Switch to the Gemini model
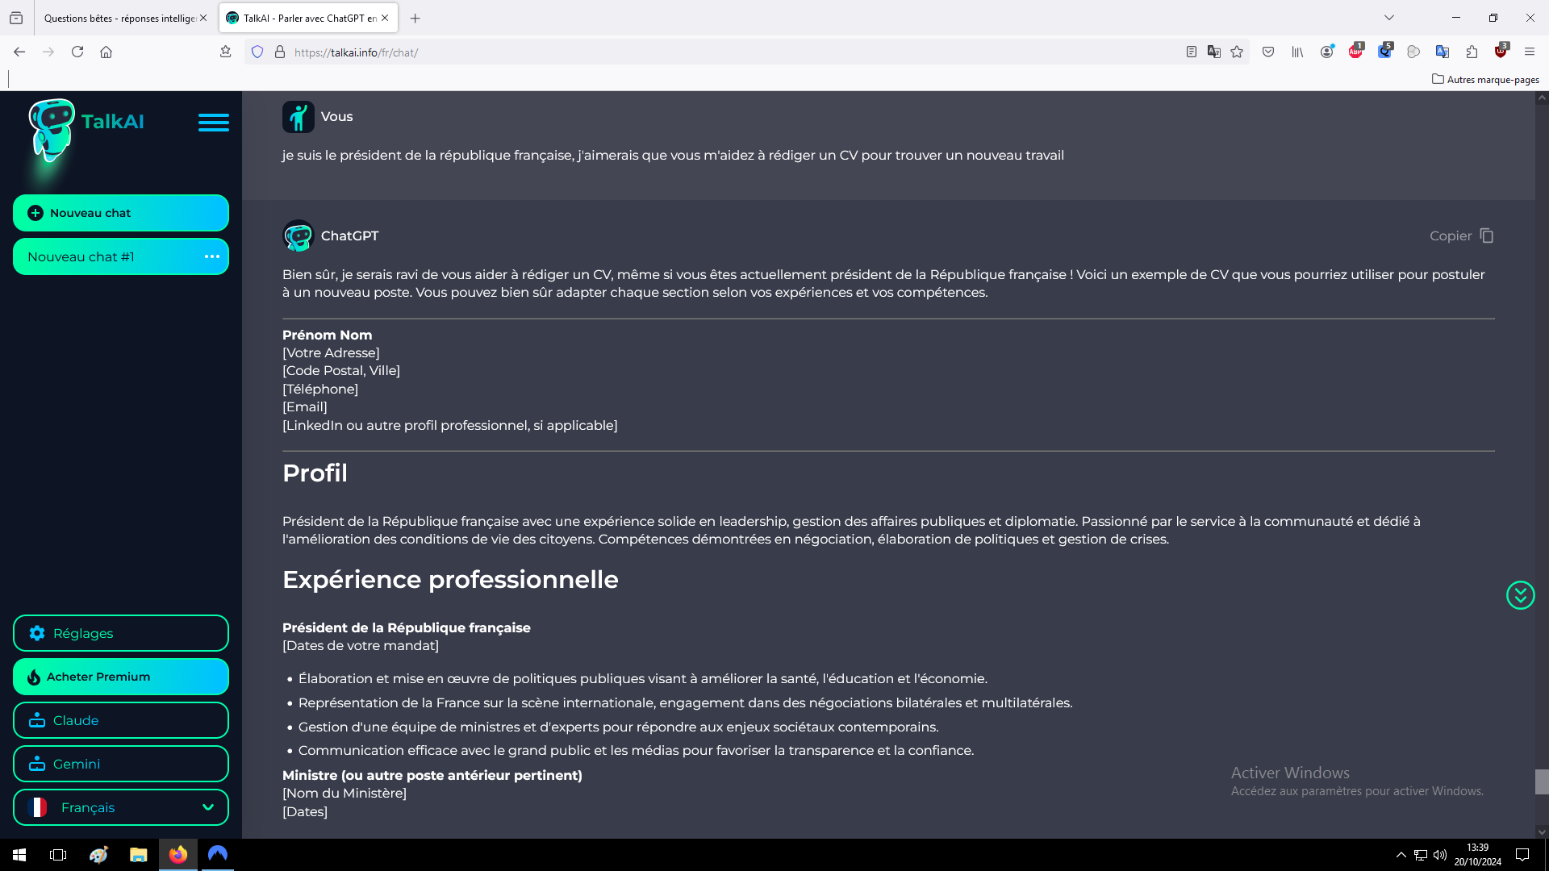Viewport: 1549px width, 871px height. 121,764
